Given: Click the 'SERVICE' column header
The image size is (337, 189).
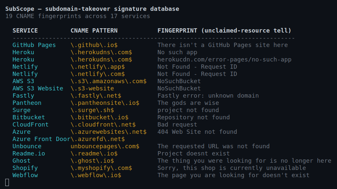Looking at the screenshot, I should pyautogui.click(x=25, y=31).
